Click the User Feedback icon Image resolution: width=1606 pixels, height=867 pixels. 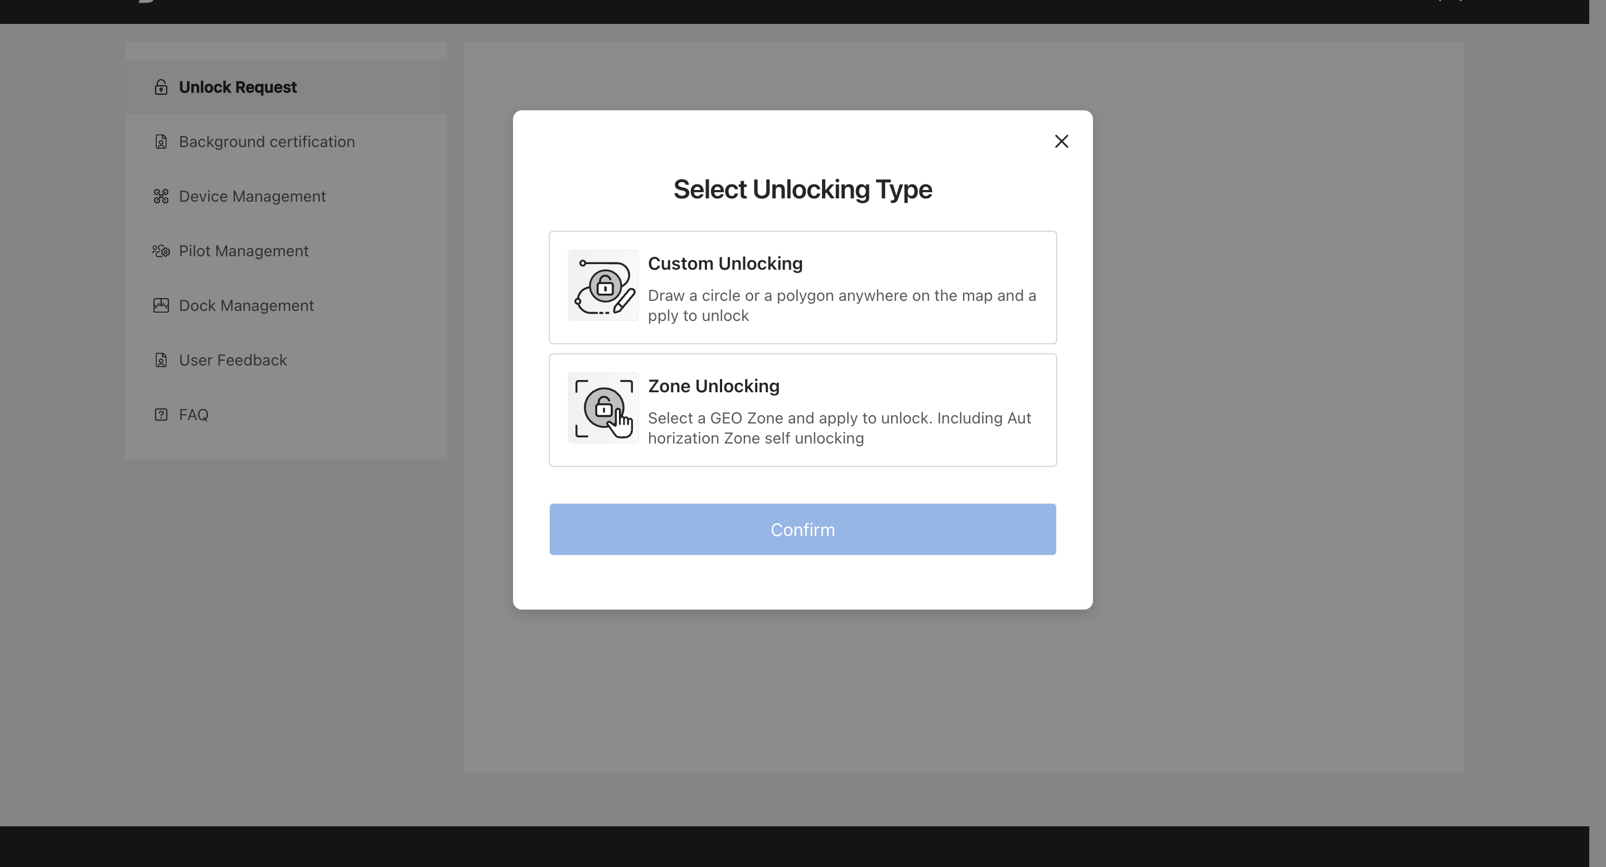[160, 360]
